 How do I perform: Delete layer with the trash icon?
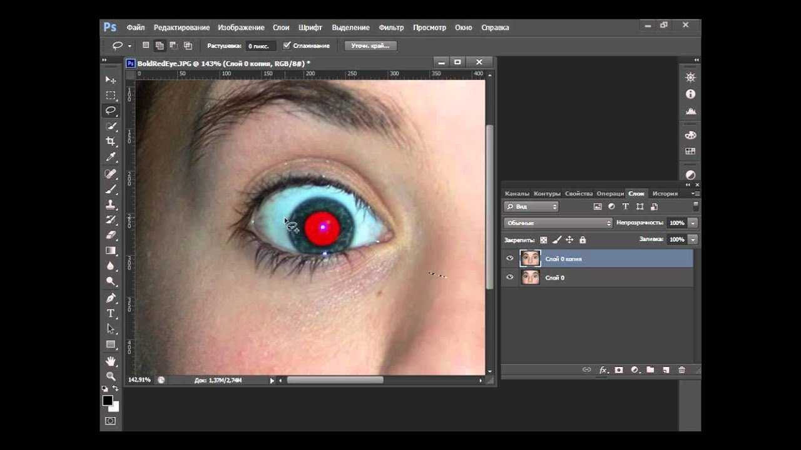pyautogui.click(x=681, y=370)
